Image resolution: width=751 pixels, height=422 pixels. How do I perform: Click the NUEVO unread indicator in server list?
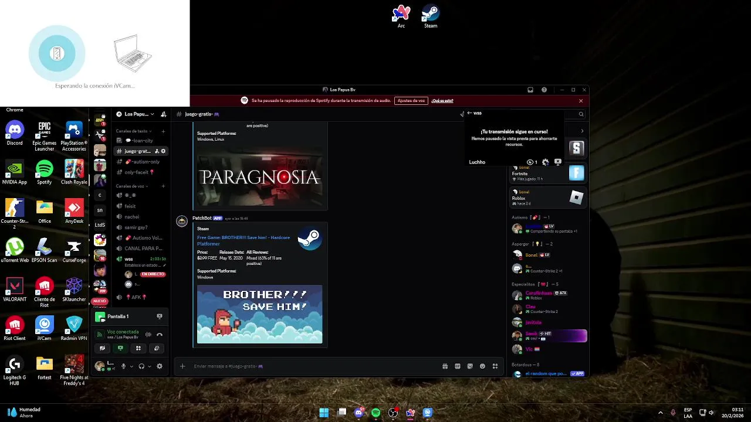[100, 301]
